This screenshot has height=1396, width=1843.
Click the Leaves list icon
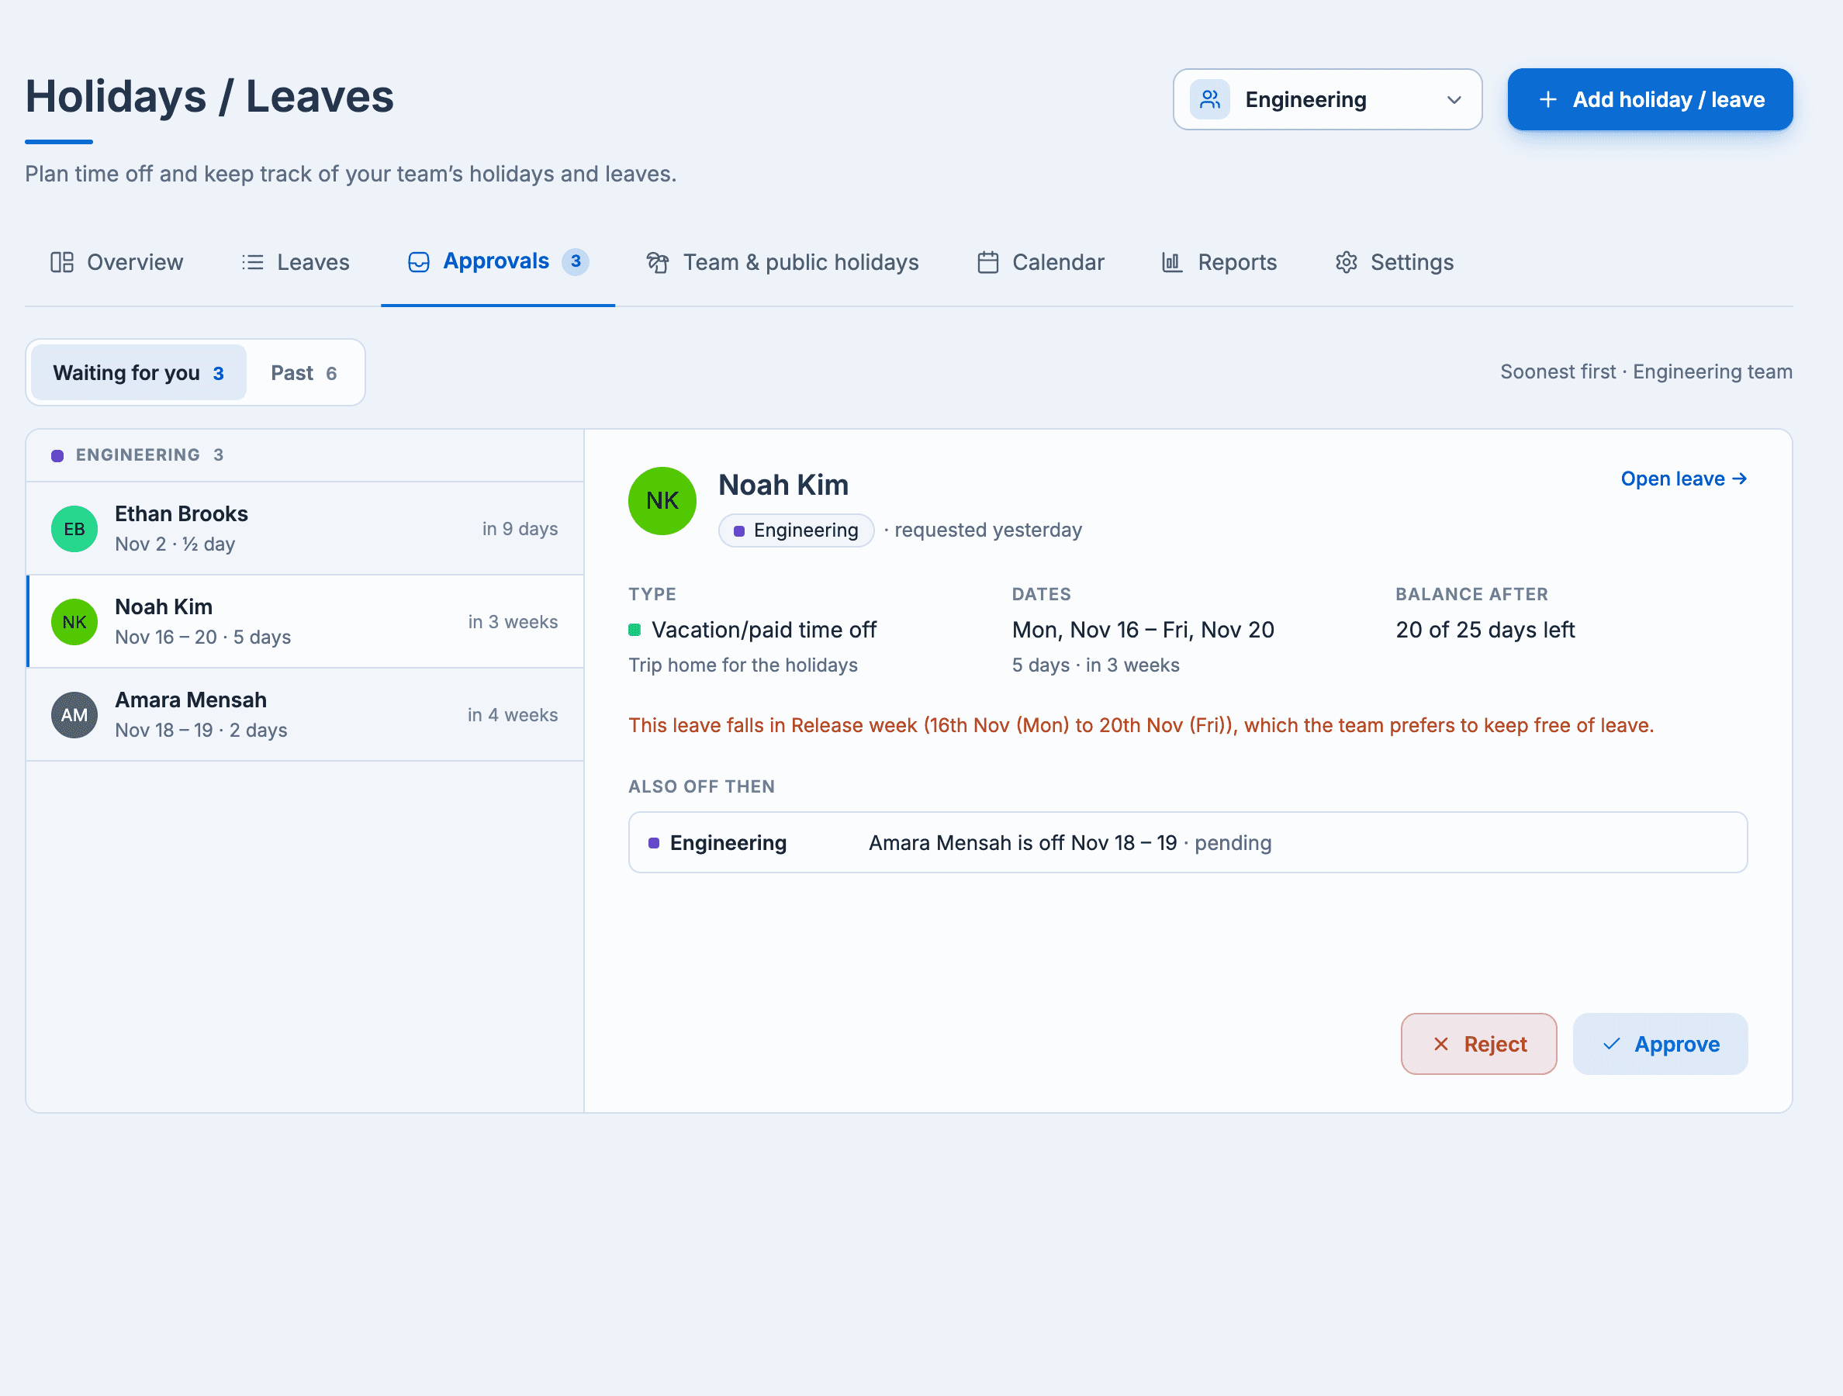click(252, 262)
